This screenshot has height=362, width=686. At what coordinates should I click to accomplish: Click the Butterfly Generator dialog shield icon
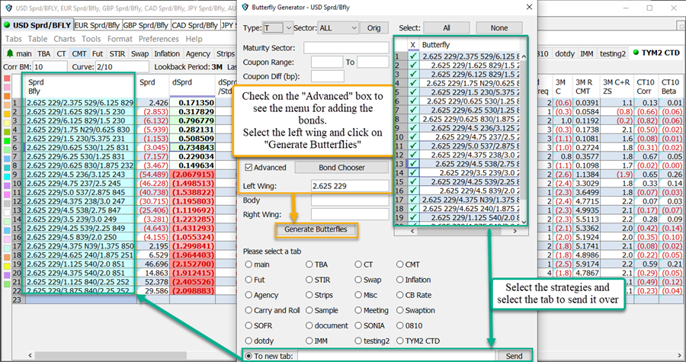(x=245, y=7)
